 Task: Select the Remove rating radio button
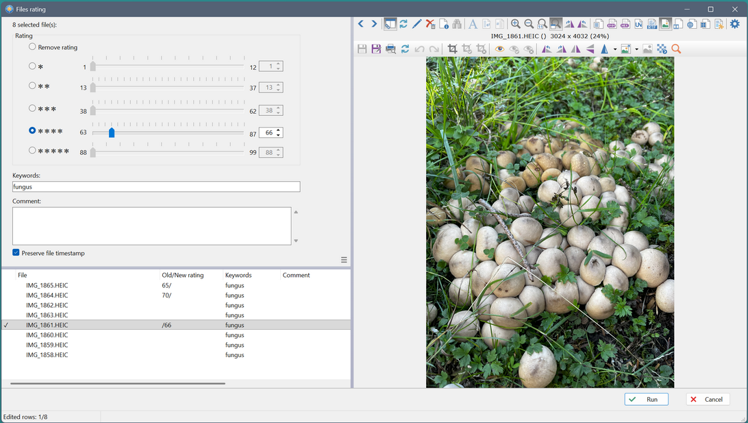(32, 47)
